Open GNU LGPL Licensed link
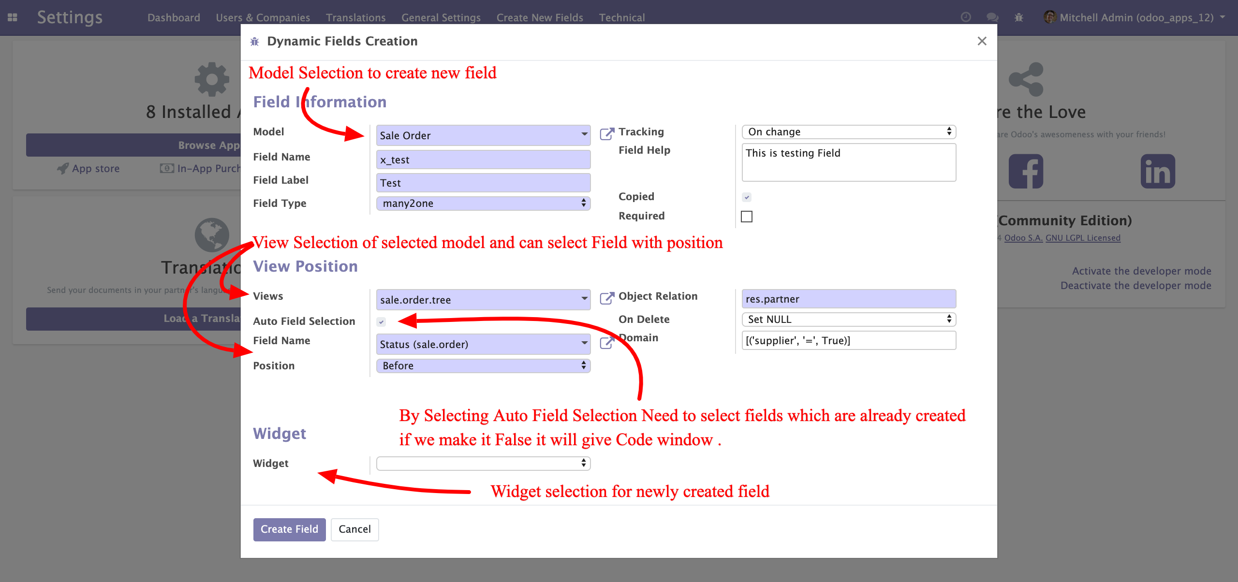The image size is (1238, 582). click(x=1083, y=238)
